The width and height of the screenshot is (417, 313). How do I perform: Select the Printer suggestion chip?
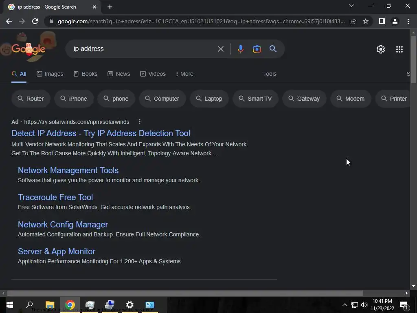click(393, 99)
